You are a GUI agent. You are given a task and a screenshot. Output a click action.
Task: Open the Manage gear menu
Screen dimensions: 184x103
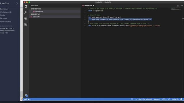(26, 95)
